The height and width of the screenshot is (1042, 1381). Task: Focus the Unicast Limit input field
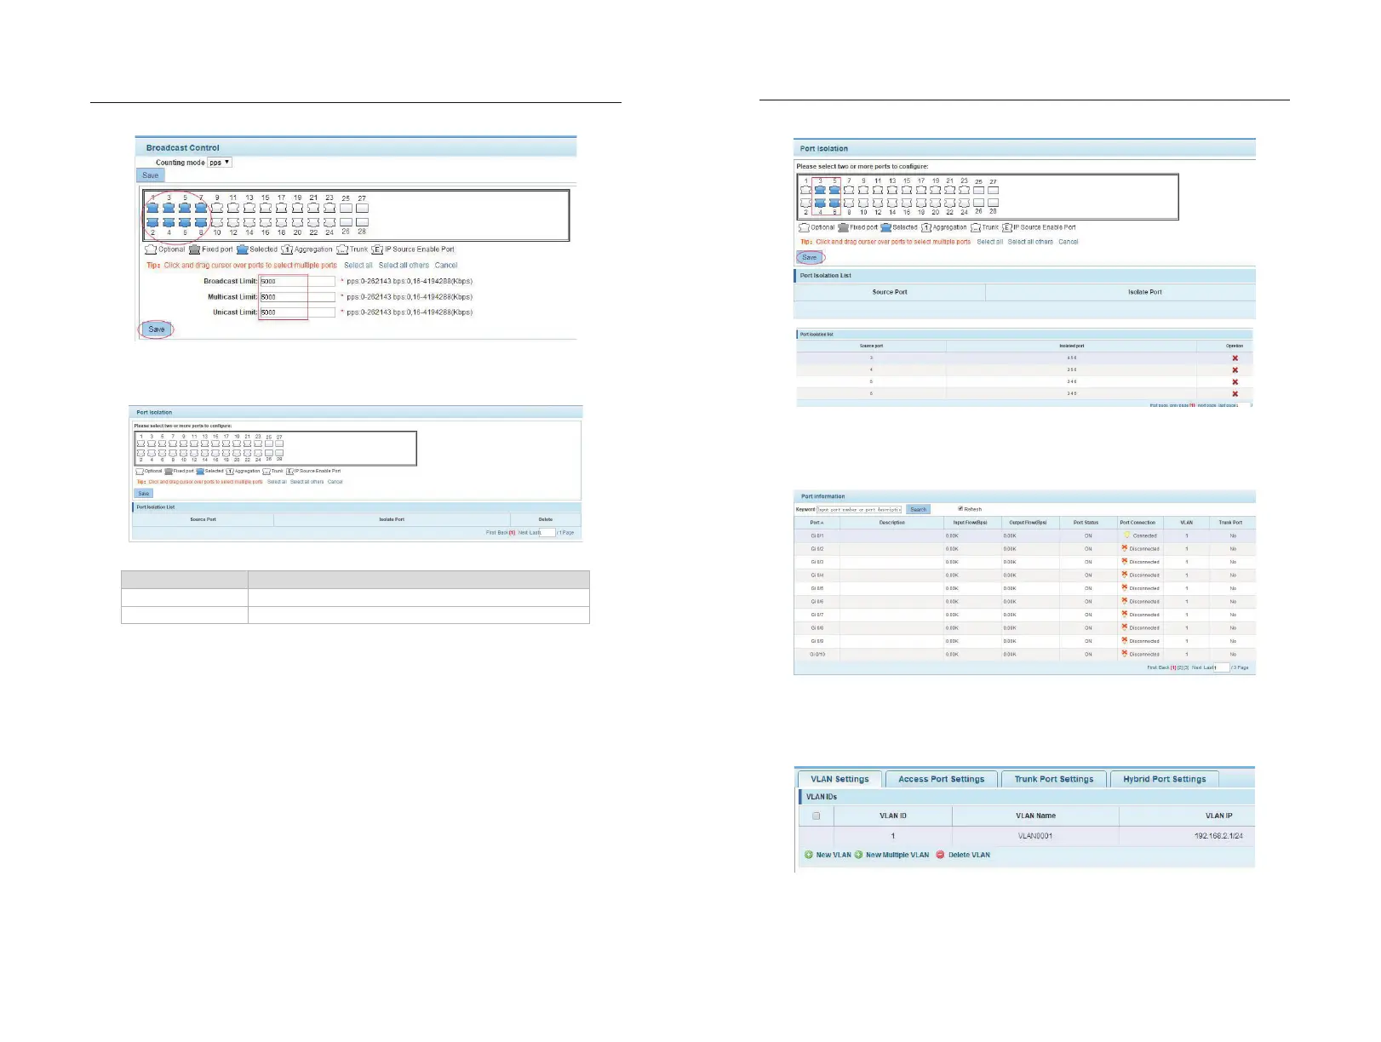297,312
